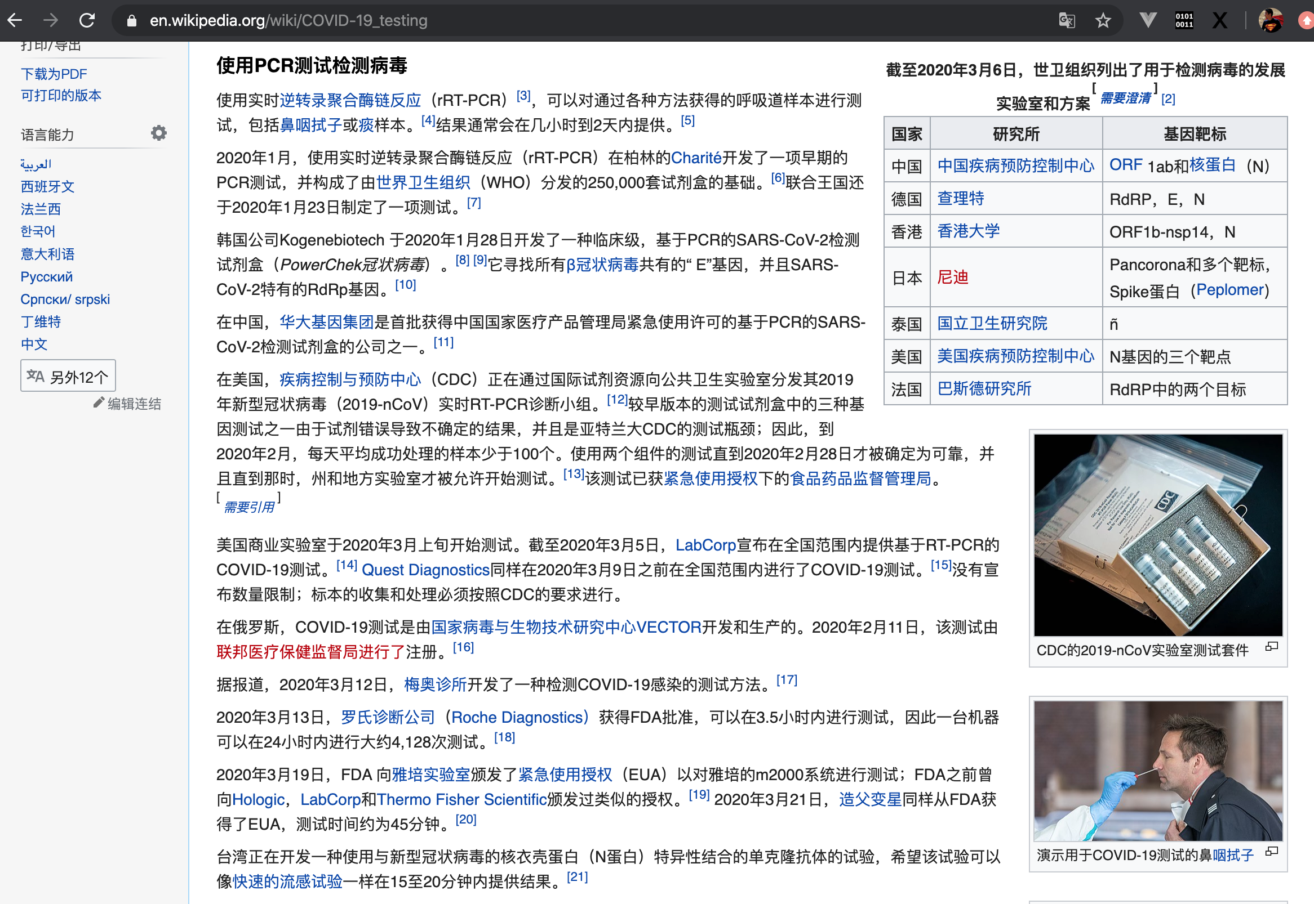Switch to 西班牙文 language version
The image size is (1314, 904).
48,187
